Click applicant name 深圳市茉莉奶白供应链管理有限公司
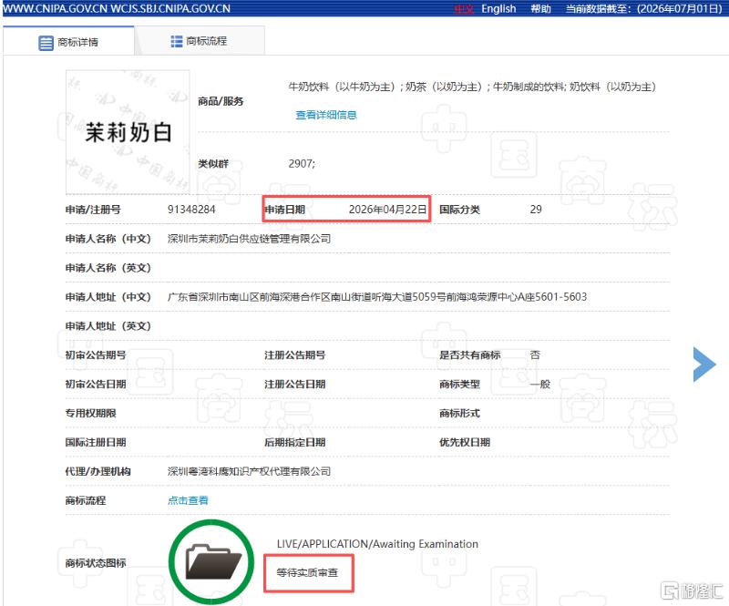This screenshot has height=606, width=729. coord(249,239)
